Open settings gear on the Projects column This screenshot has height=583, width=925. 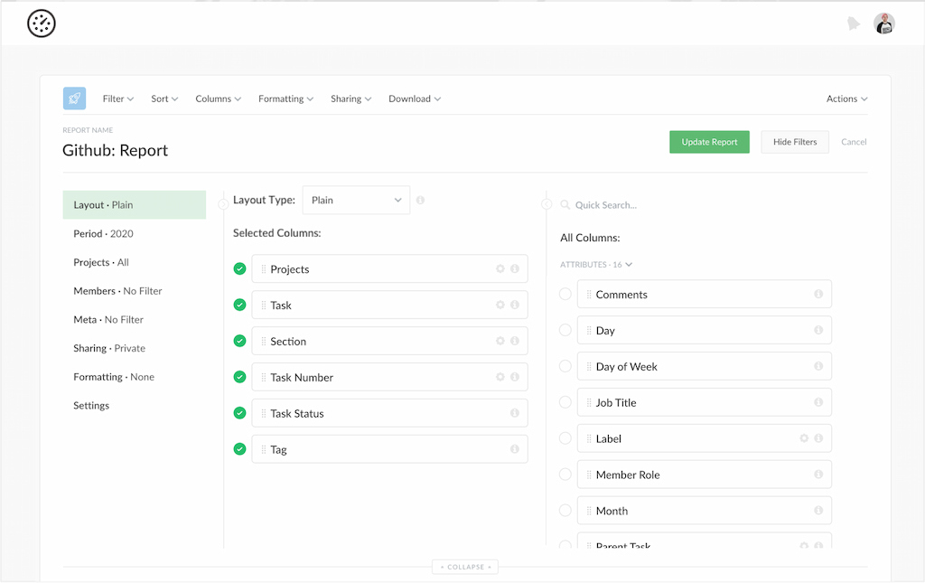point(501,268)
